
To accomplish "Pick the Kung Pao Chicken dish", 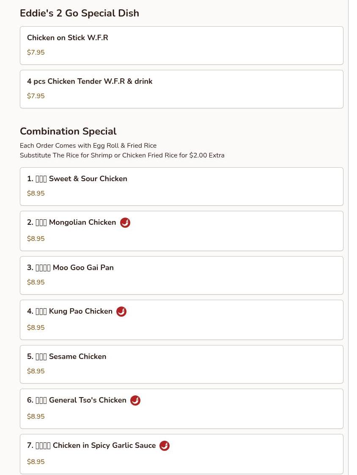I will tap(181, 320).
